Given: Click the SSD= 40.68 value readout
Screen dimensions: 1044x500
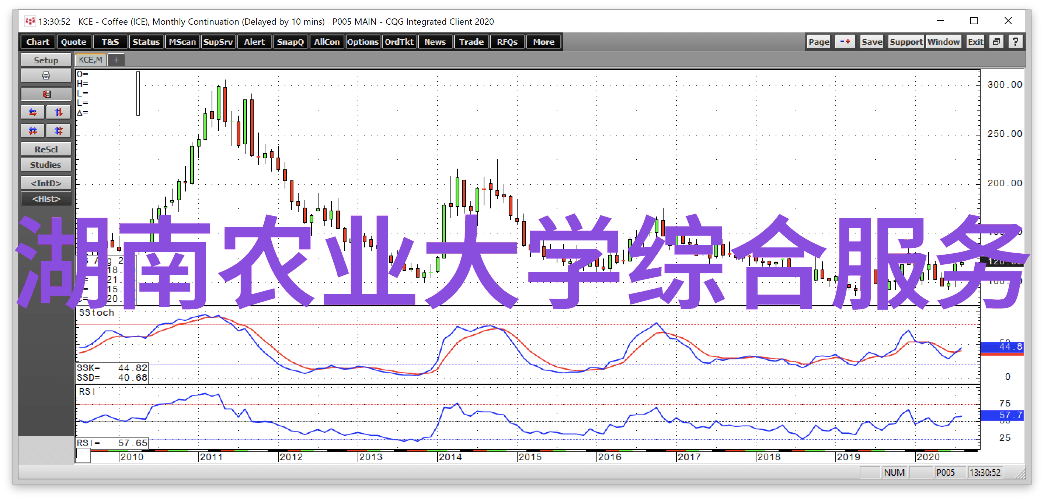Looking at the screenshot, I should point(112,377).
